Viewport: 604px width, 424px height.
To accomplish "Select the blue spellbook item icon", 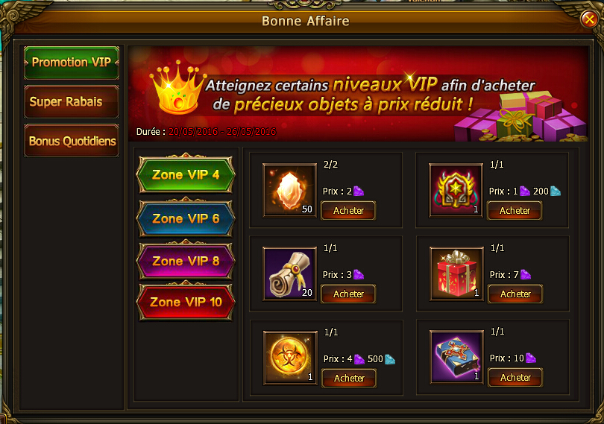I will pyautogui.click(x=456, y=358).
